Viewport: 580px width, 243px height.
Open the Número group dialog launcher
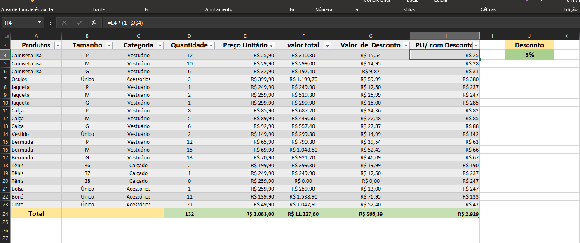pyautogui.click(x=357, y=9)
